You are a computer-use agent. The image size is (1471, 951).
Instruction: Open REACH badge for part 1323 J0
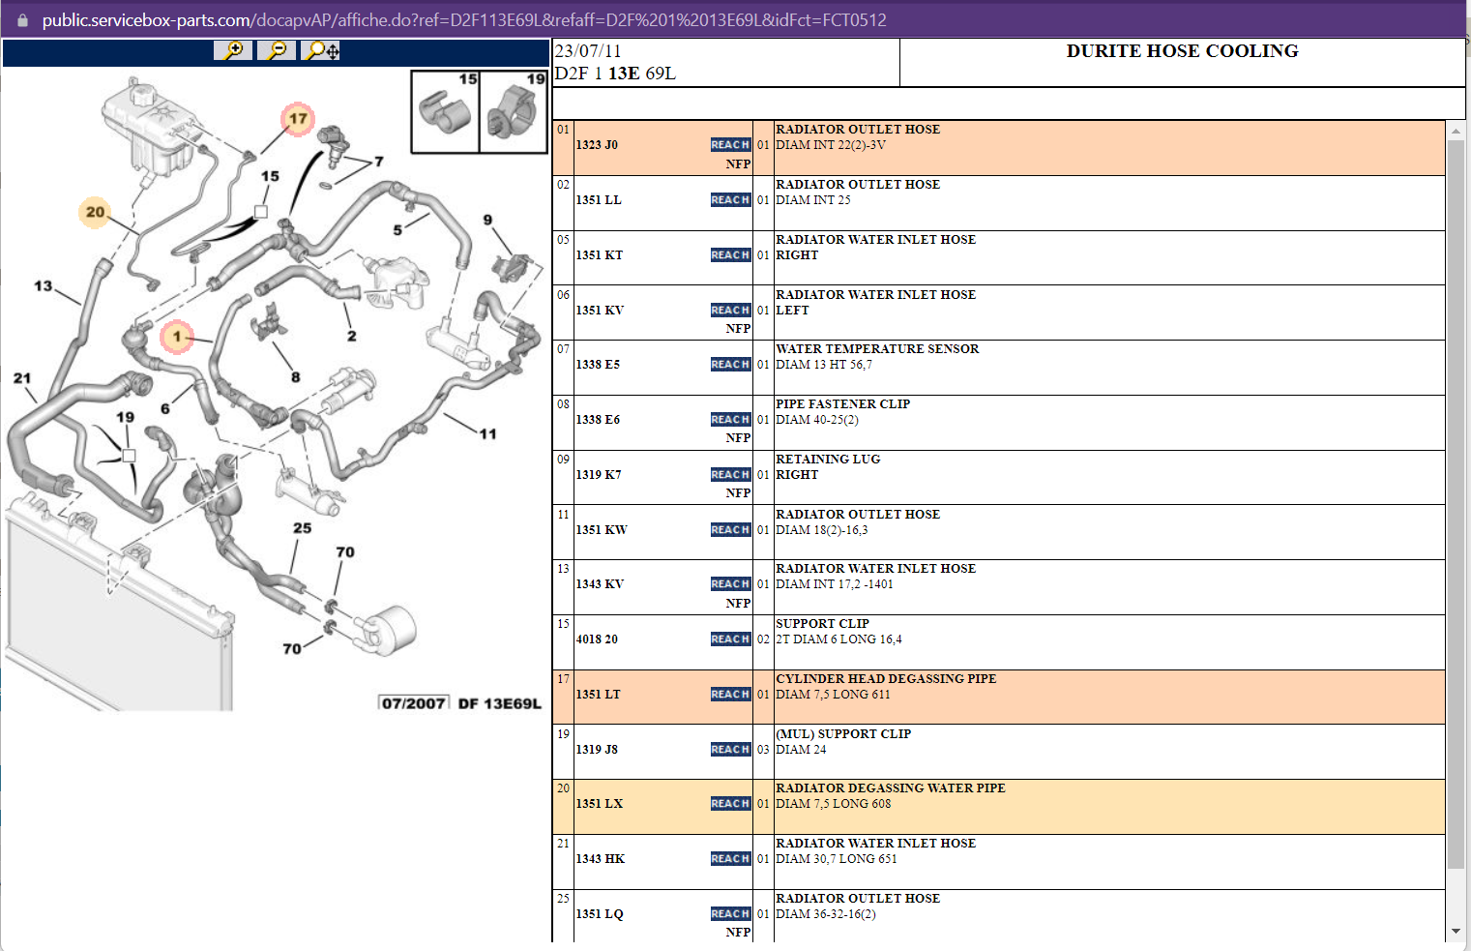coord(730,145)
